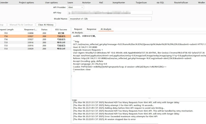206x124 pixels.
Task: Click the Manual Fix & Continue button
Action: click(21, 25)
